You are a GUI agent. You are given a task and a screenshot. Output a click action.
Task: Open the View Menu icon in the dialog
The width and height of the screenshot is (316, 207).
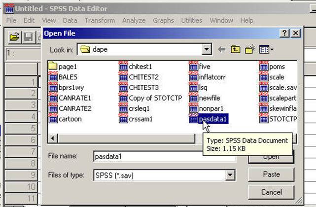[266, 49]
